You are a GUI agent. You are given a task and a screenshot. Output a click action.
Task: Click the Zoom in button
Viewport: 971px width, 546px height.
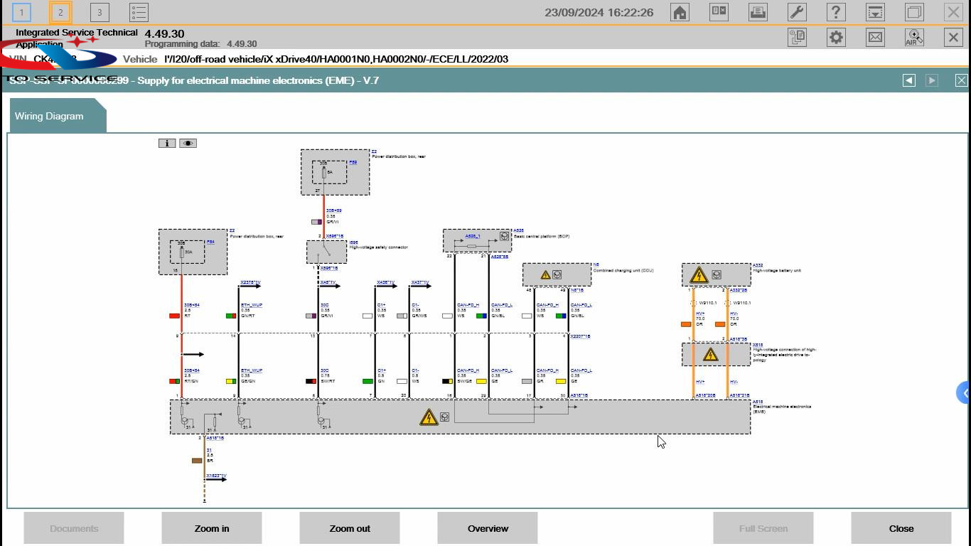click(212, 528)
